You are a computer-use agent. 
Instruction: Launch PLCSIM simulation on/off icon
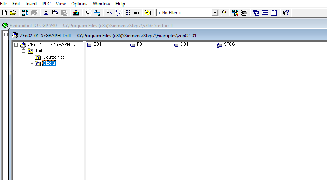pos(244,13)
